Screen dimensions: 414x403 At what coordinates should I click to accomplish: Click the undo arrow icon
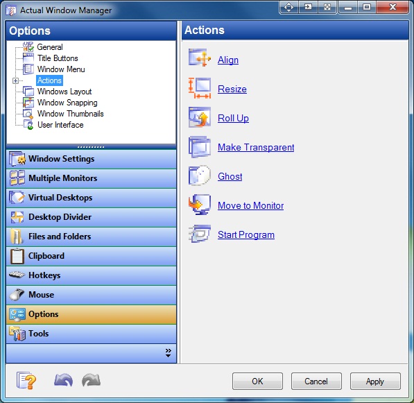point(63,380)
